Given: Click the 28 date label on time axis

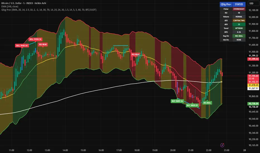Looking at the screenshot, I should 244,150.
